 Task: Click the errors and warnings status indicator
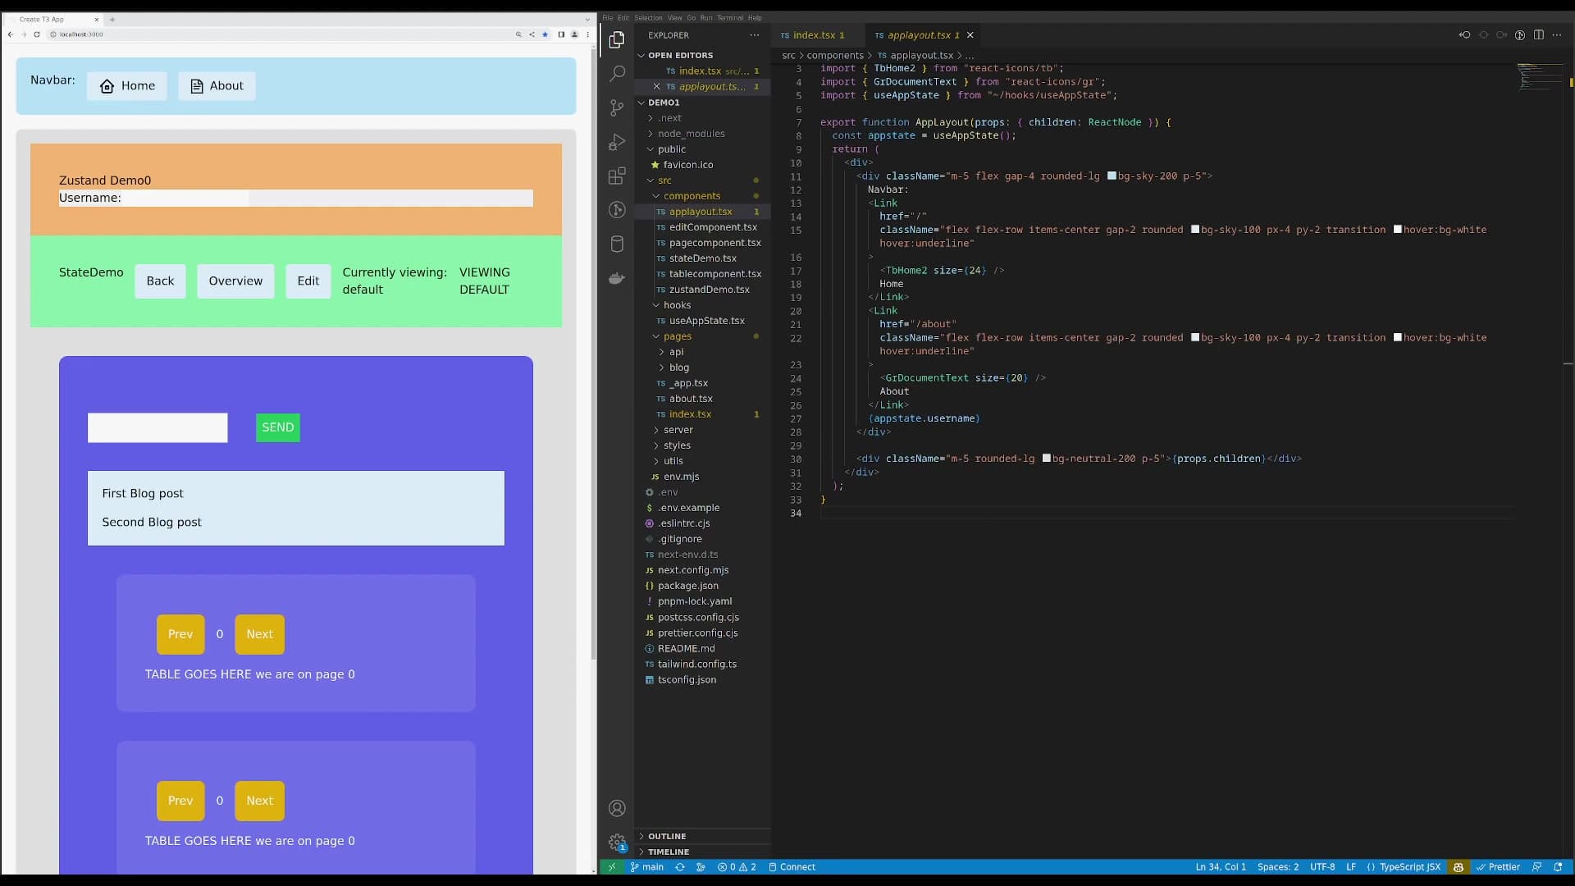pos(737,867)
